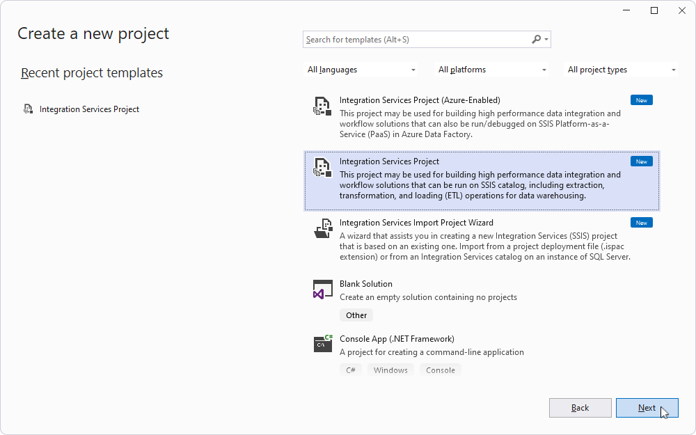
Task: Click the C# tag under Console App
Action: coord(351,370)
